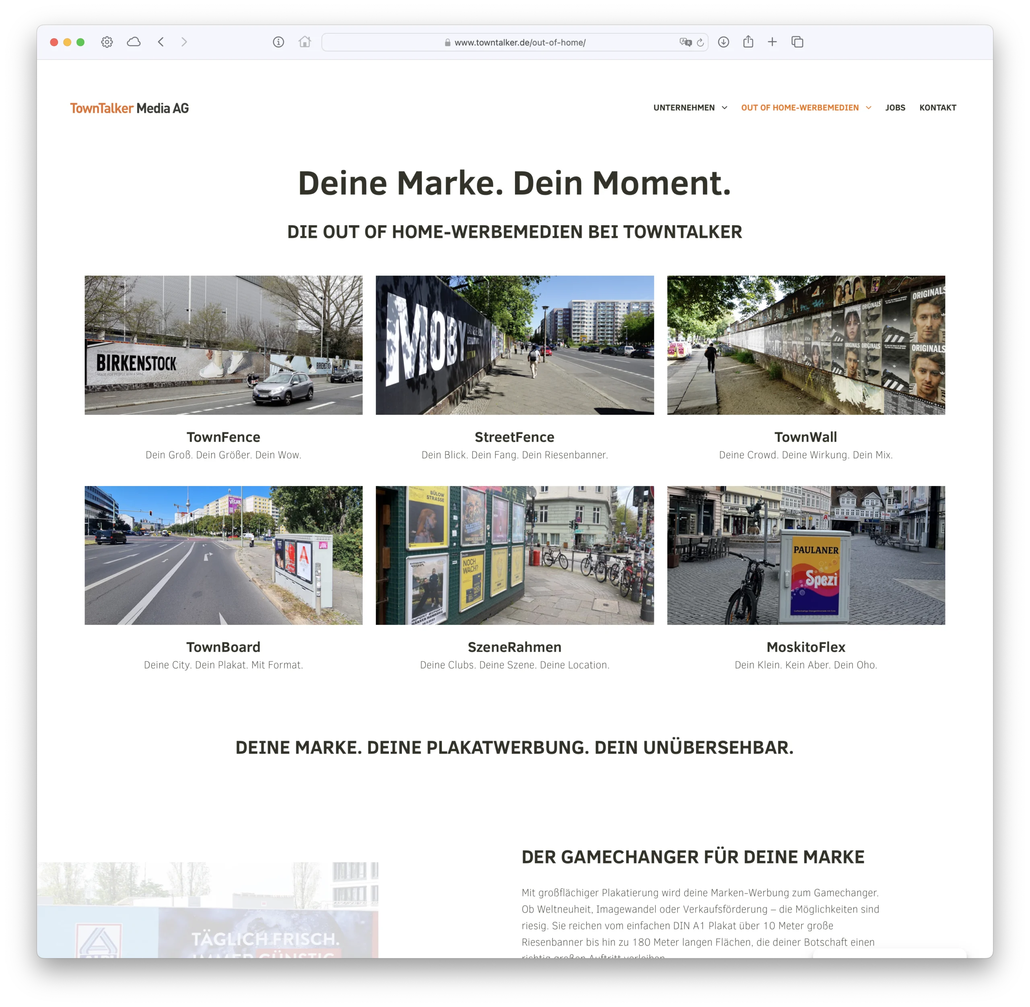1030x1007 pixels.
Task: Open the TownWall poster wall image
Action: pos(806,345)
